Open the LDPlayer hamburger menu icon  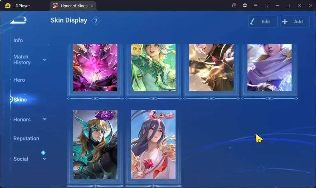(x=256, y=6)
